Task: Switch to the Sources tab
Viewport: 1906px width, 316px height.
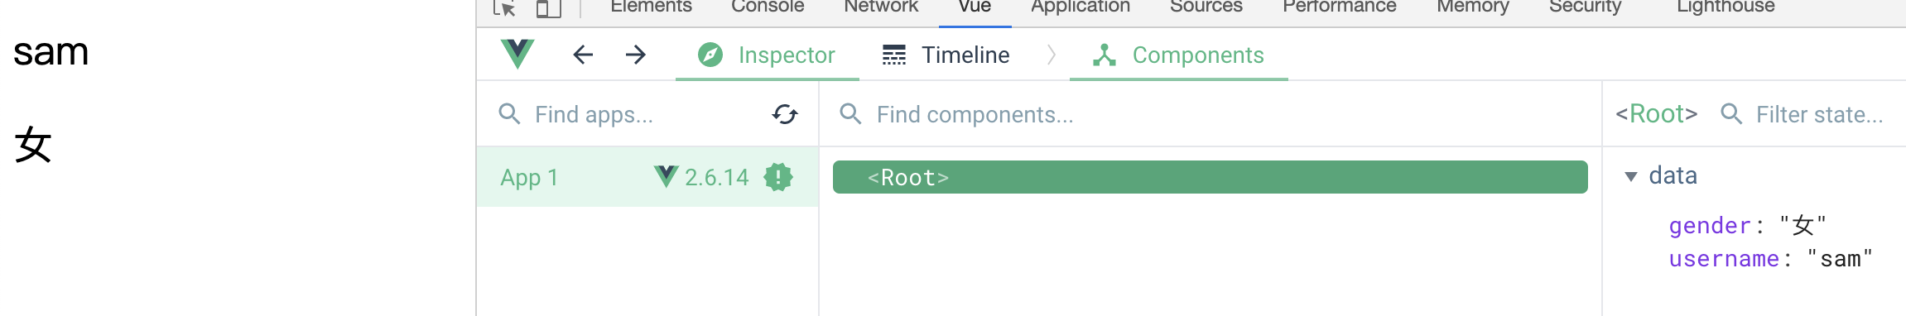Action: tap(1206, 7)
